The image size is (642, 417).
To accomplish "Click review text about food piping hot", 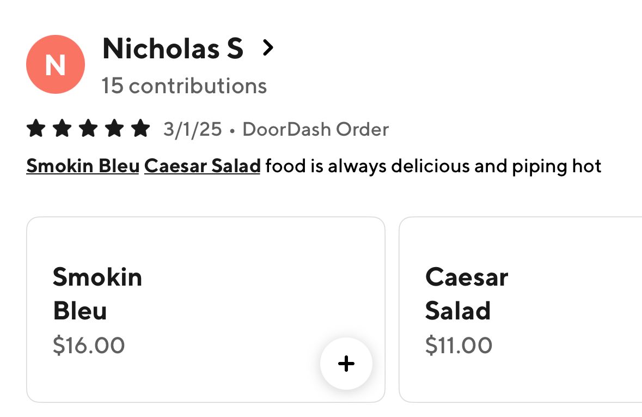I will click(x=433, y=166).
